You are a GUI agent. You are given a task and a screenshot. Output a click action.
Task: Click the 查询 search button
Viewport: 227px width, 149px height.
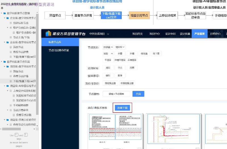[x=138, y=94]
